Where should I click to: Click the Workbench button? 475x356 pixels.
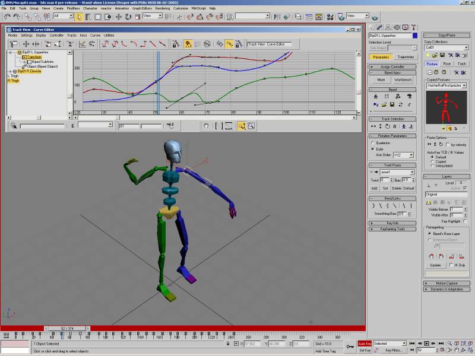[403, 80]
